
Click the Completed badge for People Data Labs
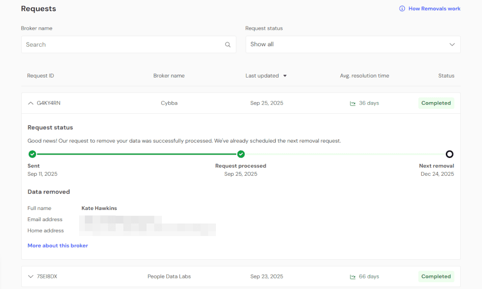(436, 276)
